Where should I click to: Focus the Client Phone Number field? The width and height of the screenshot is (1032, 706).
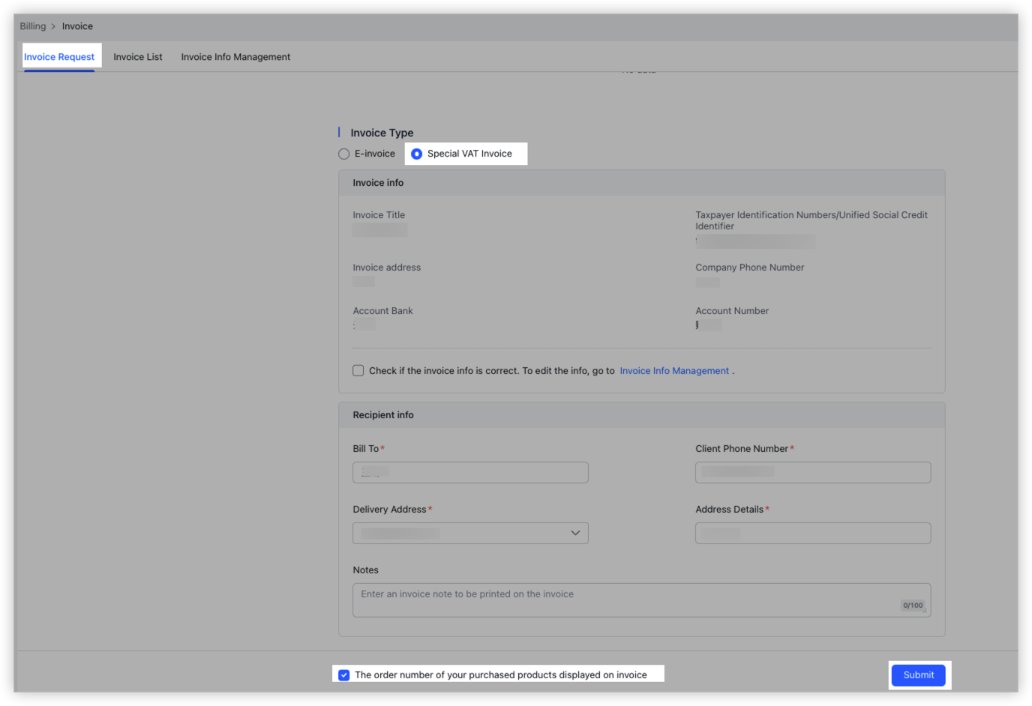coord(812,472)
